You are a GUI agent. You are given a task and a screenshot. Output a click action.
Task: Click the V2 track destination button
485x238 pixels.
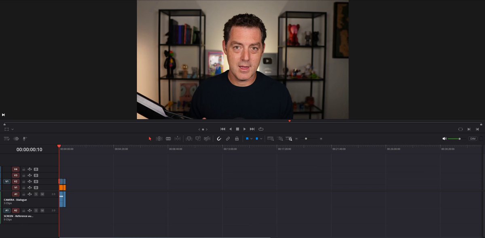click(x=15, y=181)
